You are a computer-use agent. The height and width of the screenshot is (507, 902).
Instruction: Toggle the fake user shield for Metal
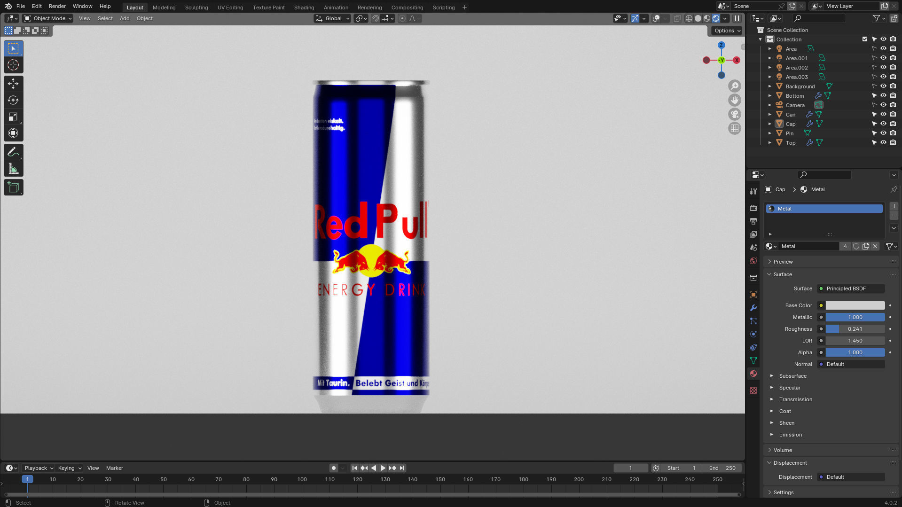click(x=856, y=246)
